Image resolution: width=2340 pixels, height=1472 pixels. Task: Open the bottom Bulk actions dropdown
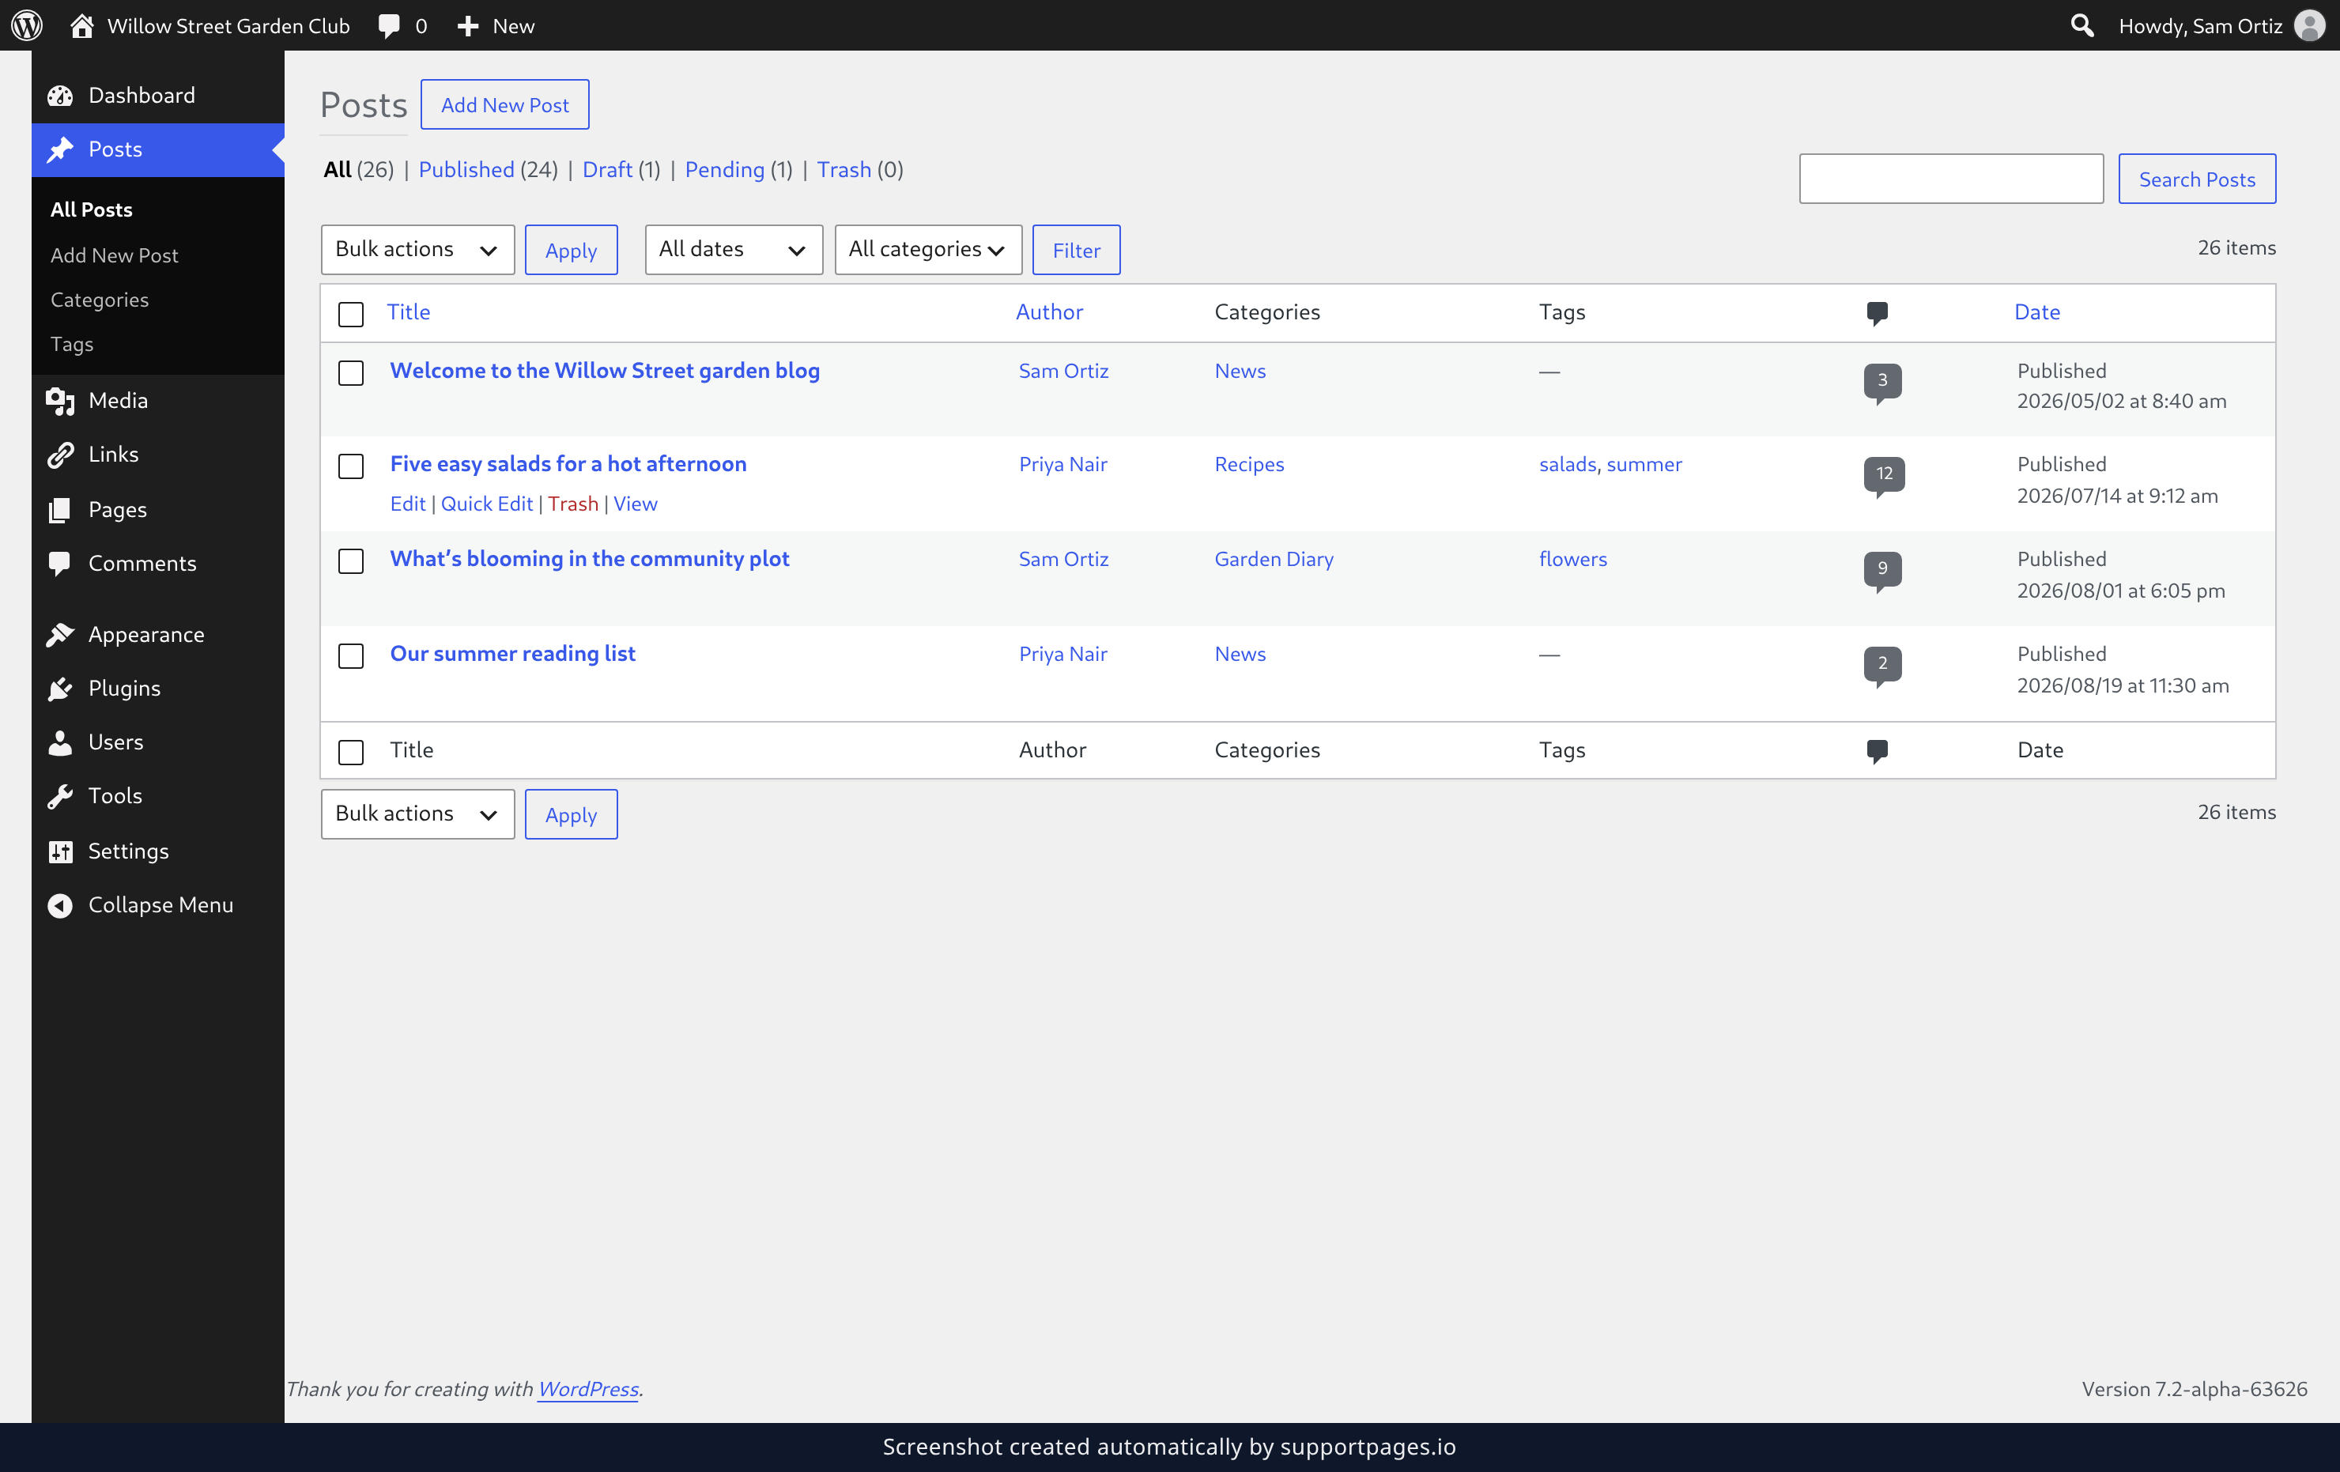tap(417, 814)
